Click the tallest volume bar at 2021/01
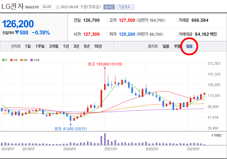The height and width of the screenshot is (159, 227). pos(105,139)
